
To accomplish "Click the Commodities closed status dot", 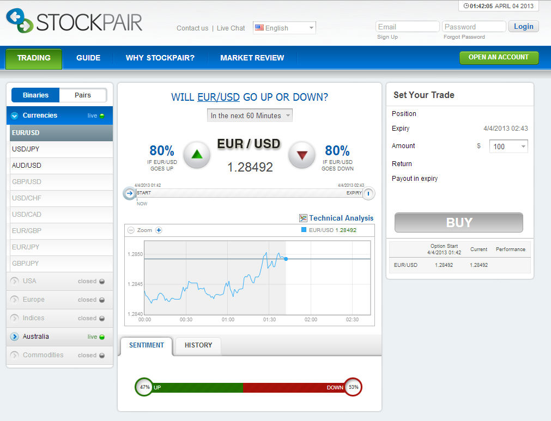I will [x=102, y=355].
